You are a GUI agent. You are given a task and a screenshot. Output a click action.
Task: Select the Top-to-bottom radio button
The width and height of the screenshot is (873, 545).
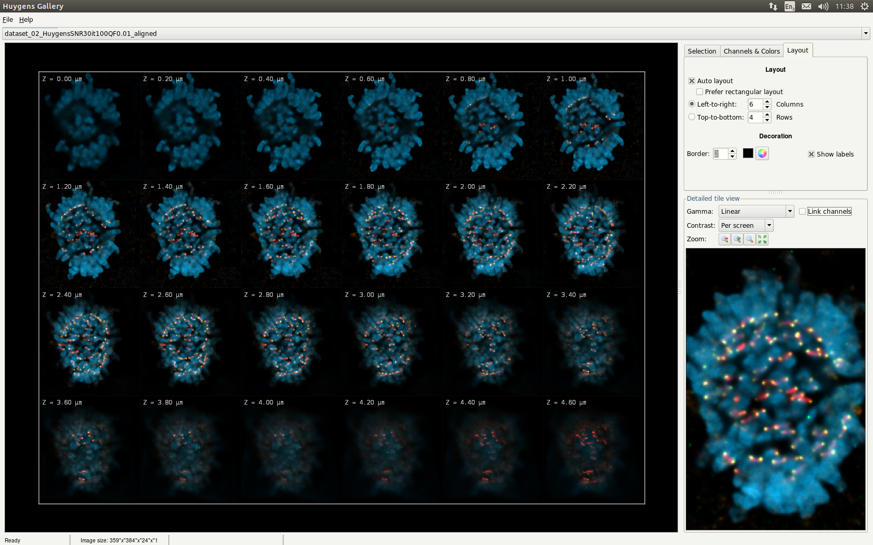pyautogui.click(x=692, y=117)
